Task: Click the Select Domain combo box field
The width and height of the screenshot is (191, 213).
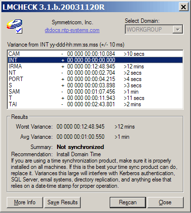Action: coord(154,30)
